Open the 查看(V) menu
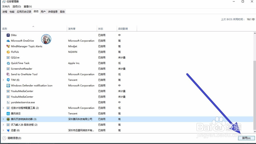The width and height of the screenshot is (256, 144). tap(28, 7)
